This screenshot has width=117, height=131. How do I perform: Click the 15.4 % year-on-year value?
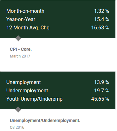click(102, 19)
